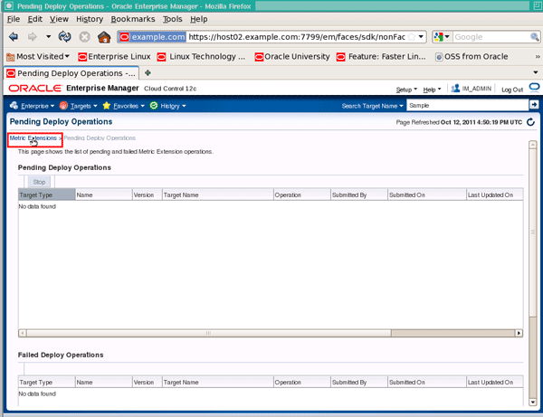543x417 pixels.
Task: Click Failed table Submitted On column header
Action: [x=426, y=382]
